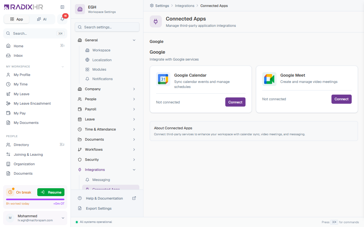364x227 pixels.
Task: Click the Modules grid icon
Action: point(87,69)
